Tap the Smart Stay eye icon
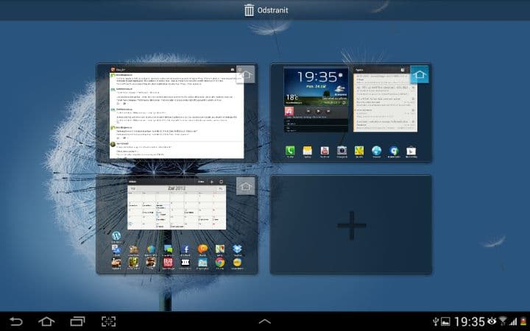 [x=491, y=321]
